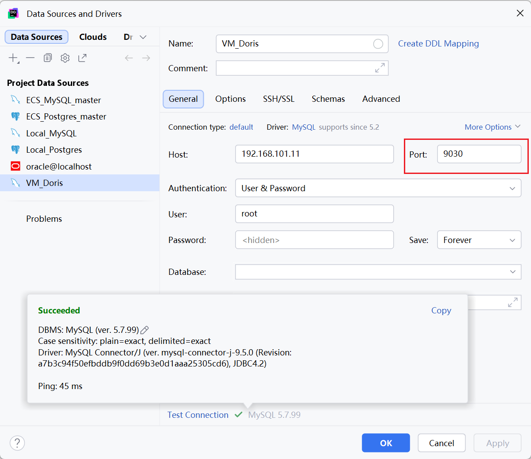
Task: Click the Apply button
Action: (x=497, y=443)
